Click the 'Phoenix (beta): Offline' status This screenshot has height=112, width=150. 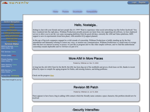click(x=9, y=56)
